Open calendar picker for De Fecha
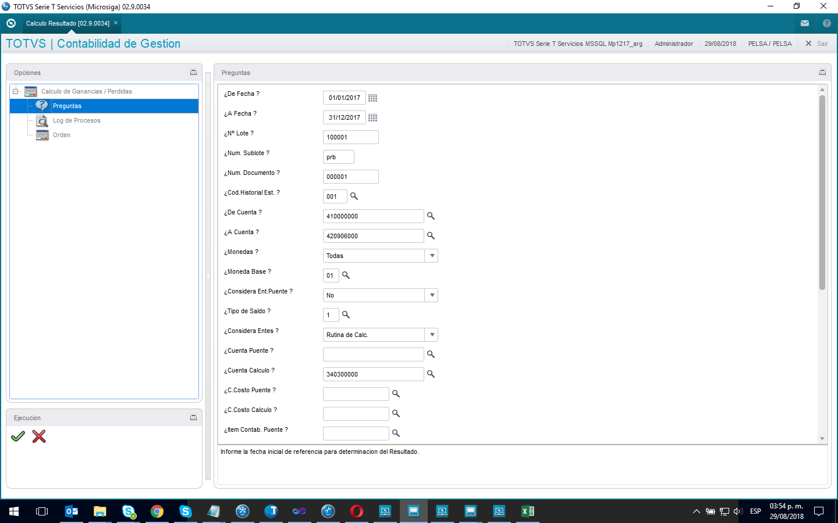The image size is (838, 523). [373, 98]
